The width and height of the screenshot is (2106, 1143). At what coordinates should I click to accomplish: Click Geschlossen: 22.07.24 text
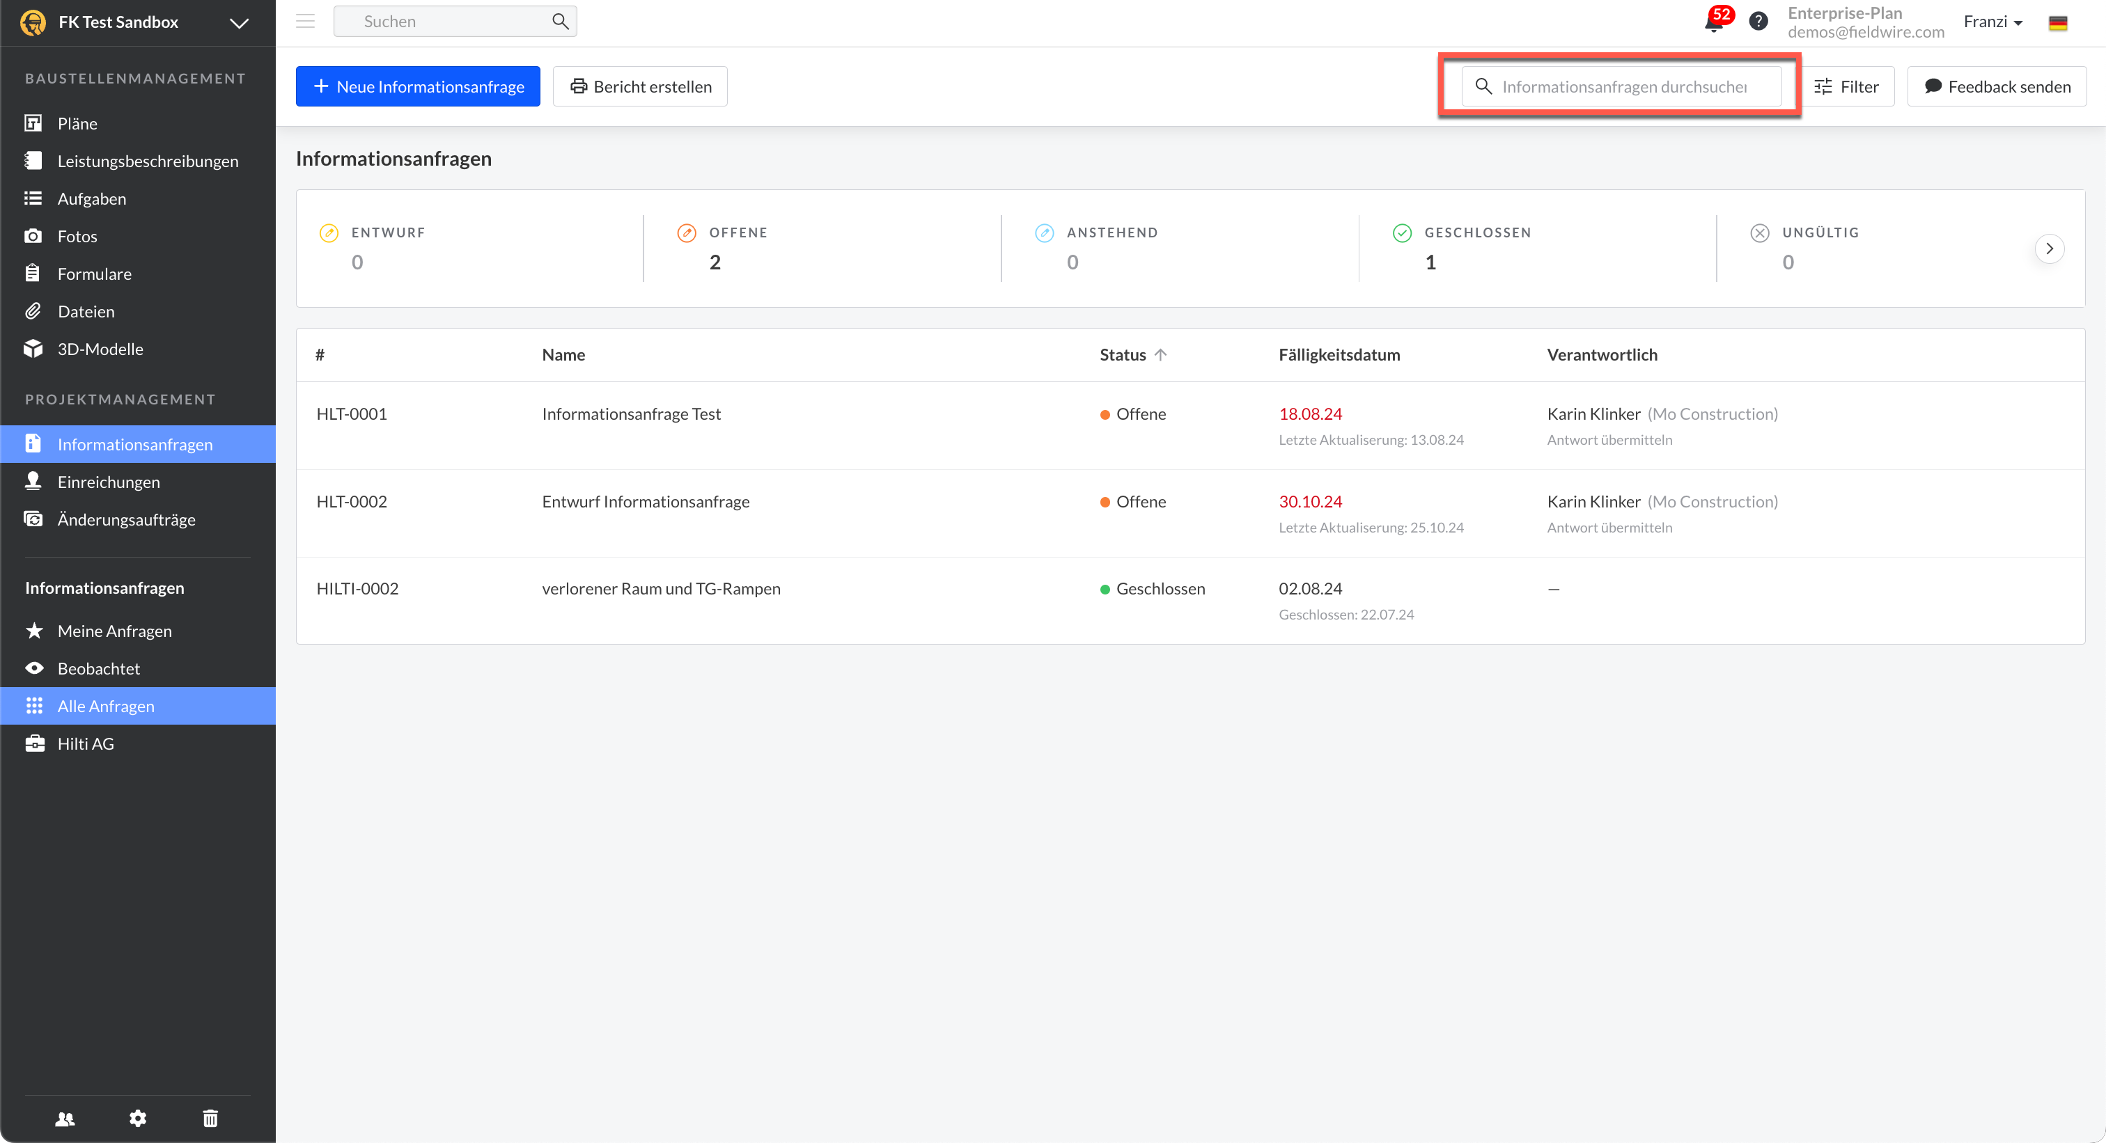[x=1346, y=615]
